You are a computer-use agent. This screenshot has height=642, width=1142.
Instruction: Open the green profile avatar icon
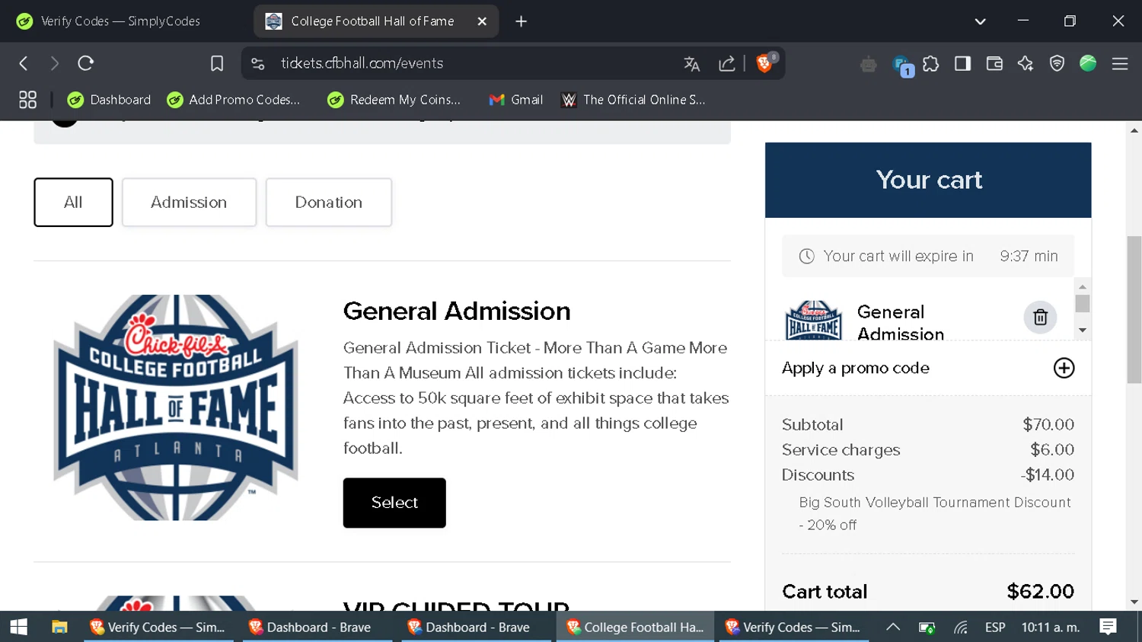click(1088, 63)
